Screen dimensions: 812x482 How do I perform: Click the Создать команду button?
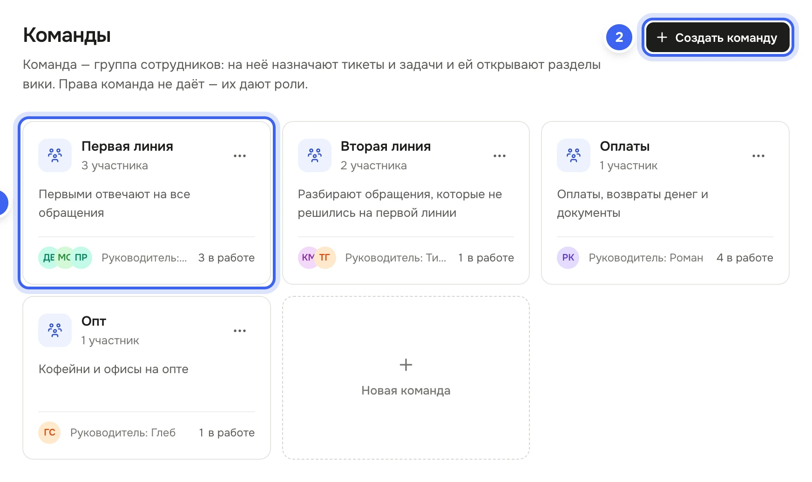tap(717, 38)
